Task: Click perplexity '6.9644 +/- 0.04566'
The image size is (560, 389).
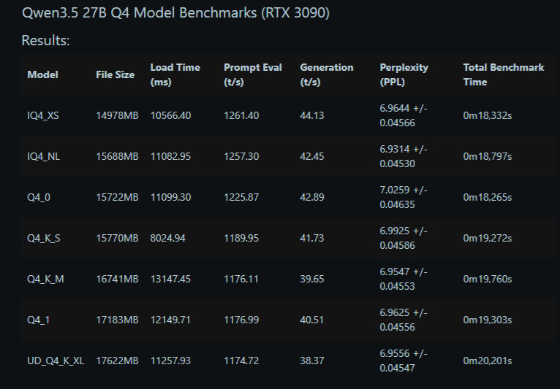Action: click(404, 115)
